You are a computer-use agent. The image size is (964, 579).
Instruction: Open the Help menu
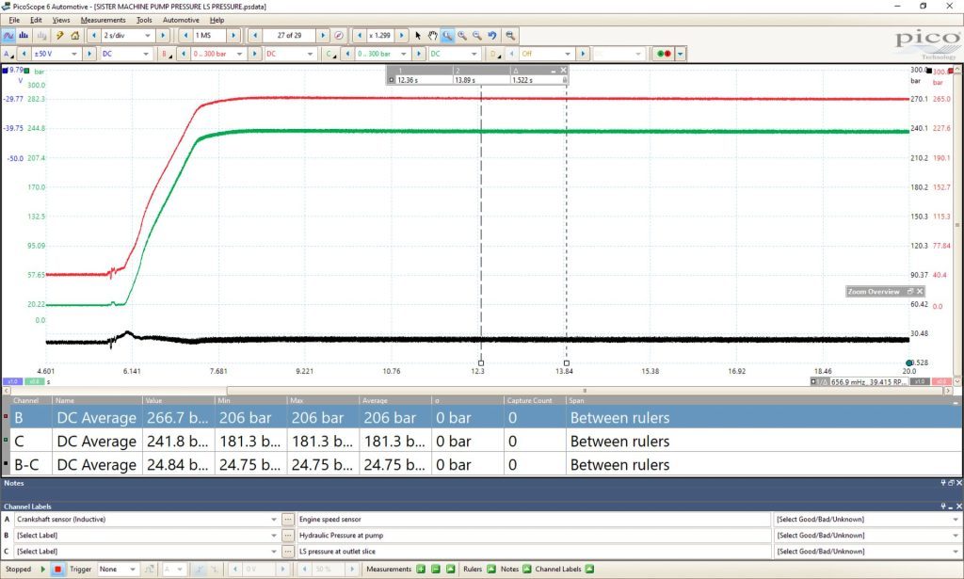[x=217, y=20]
